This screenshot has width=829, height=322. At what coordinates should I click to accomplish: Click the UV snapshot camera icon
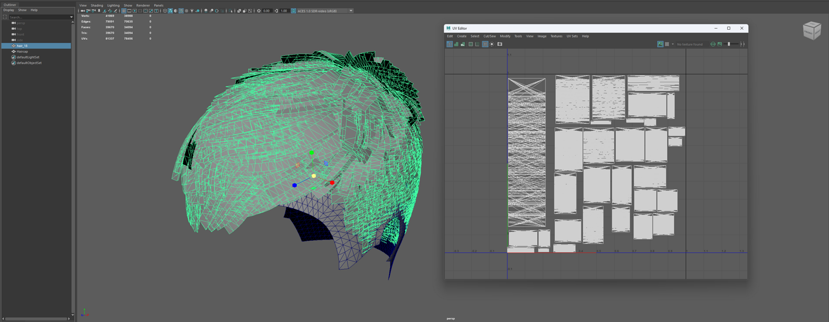pyautogui.click(x=500, y=44)
